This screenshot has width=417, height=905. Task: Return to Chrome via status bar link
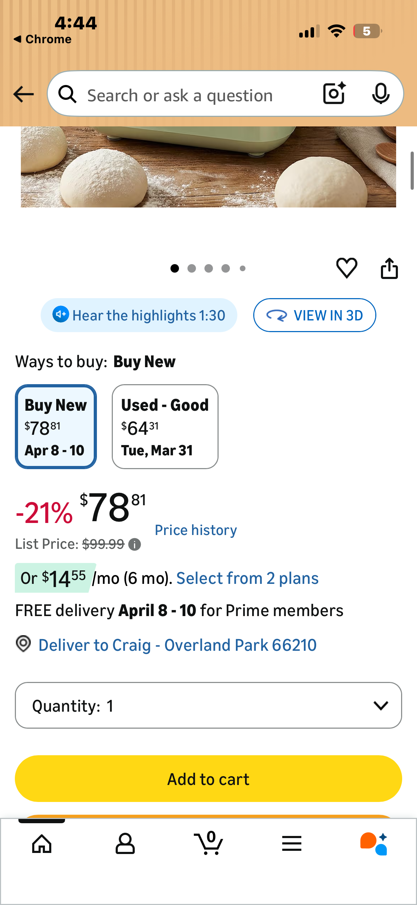click(x=42, y=39)
